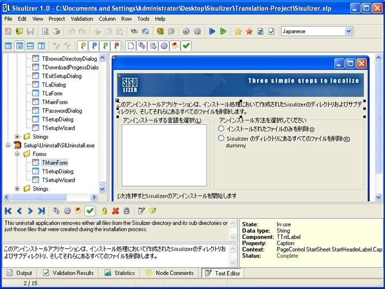Click the red X icon in bottom toolbar
This screenshot has height=289, width=385.
(115, 211)
